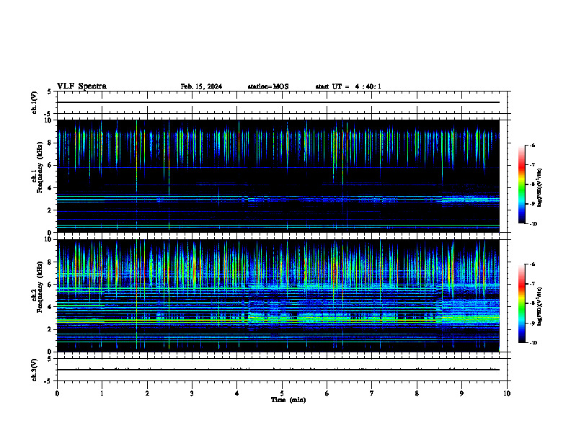Click the "-6" label on ch.1 colorbar

point(532,145)
